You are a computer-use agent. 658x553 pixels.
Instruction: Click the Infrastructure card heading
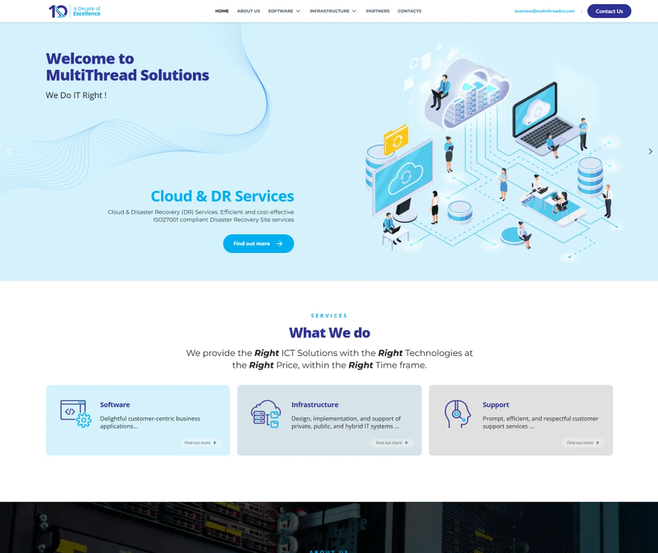click(315, 405)
